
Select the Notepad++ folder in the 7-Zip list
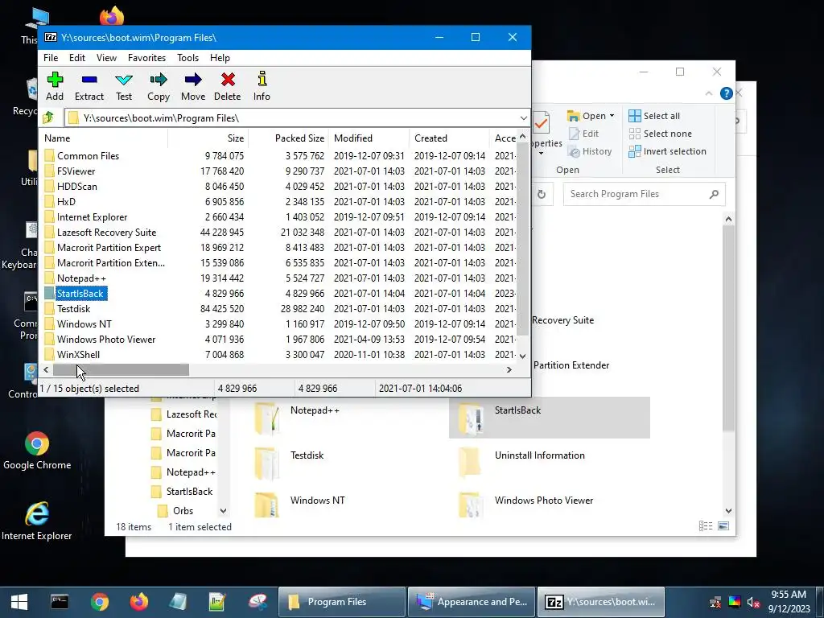[278, 278]
